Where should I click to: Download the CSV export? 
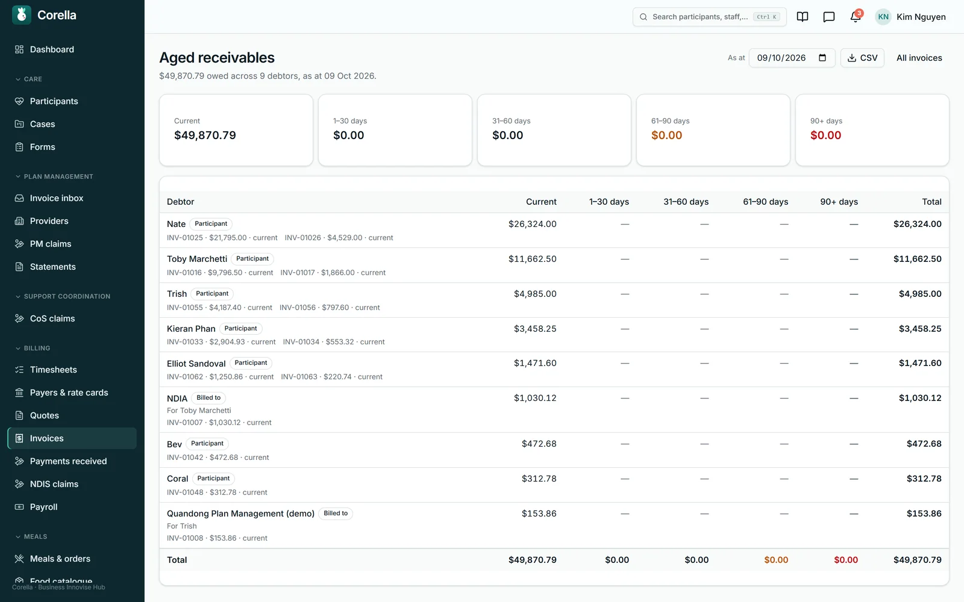pyautogui.click(x=862, y=58)
